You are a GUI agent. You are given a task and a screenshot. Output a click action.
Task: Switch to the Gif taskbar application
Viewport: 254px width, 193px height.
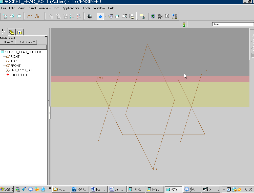(211, 189)
